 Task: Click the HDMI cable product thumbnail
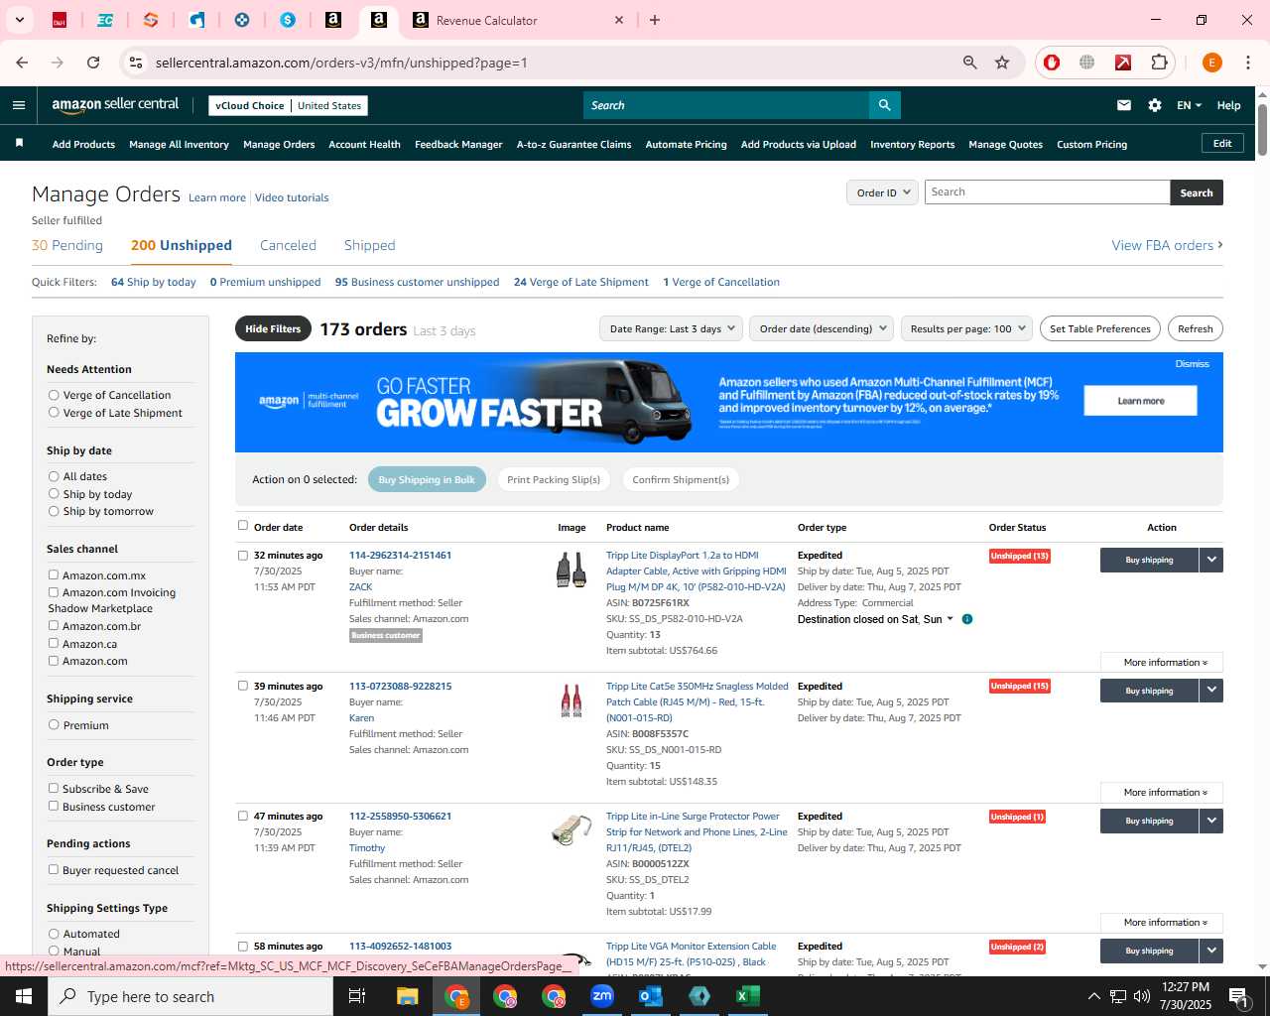coord(571,571)
